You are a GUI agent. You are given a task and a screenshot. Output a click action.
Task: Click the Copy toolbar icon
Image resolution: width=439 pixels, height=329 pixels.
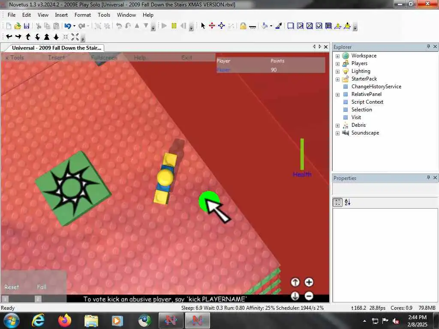point(47,26)
